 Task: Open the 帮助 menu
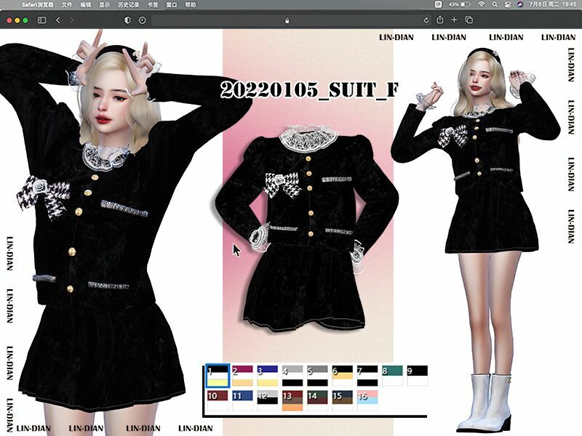[x=191, y=5]
